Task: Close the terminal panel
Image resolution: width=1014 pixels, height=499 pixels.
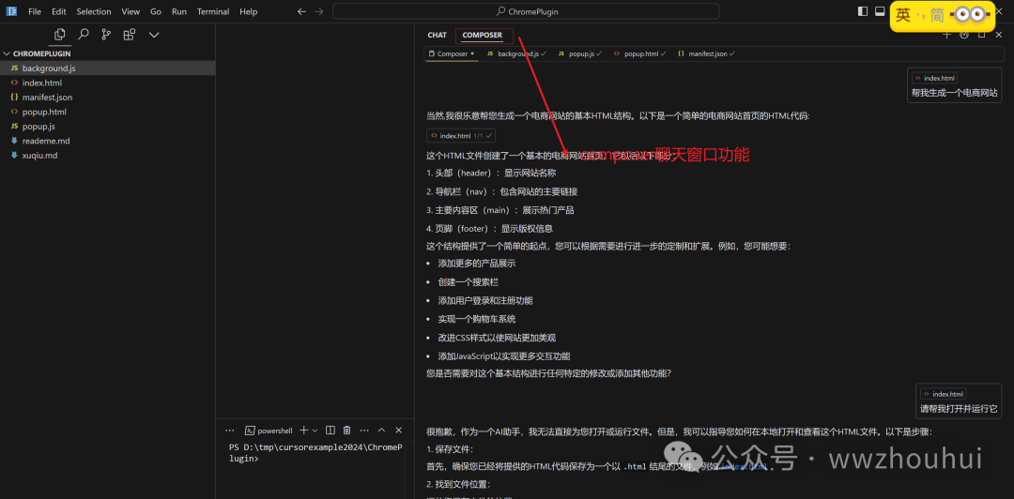Action: click(399, 430)
